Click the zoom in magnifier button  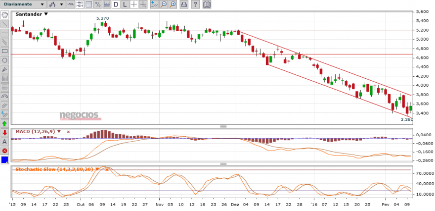pos(173,4)
